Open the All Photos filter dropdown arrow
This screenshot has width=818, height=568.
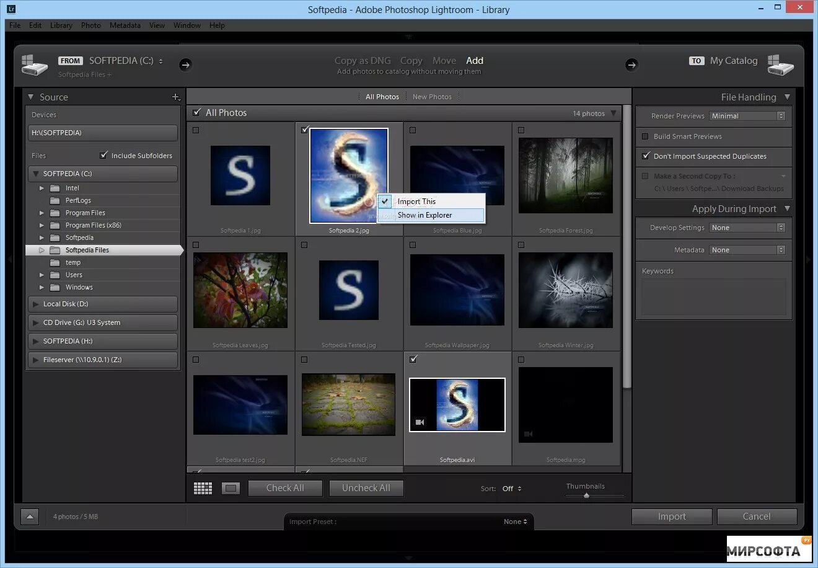613,113
